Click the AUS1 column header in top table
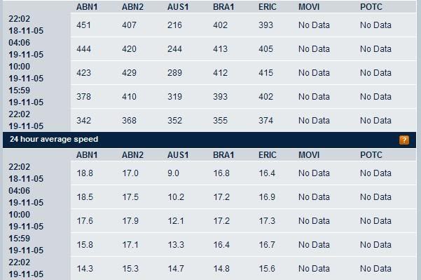Viewport: 421px width, 280px height. coord(178,7)
